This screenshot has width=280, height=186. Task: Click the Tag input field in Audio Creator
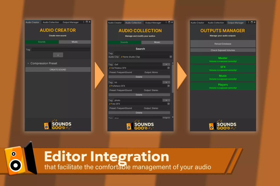[61, 50]
